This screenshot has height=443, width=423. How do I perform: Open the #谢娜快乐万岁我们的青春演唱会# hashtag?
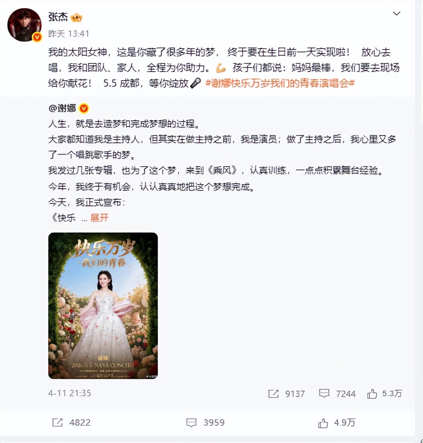[x=280, y=84]
